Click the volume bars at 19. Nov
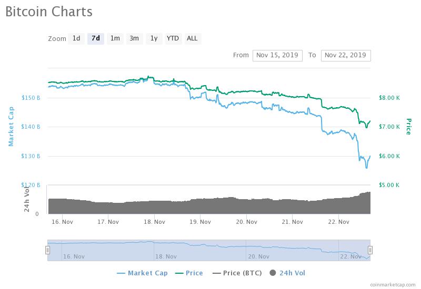The image size is (421, 289). 200,207
